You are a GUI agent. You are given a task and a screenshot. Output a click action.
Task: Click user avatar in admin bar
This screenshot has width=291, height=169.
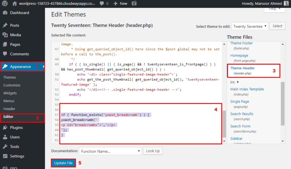point(286,3)
